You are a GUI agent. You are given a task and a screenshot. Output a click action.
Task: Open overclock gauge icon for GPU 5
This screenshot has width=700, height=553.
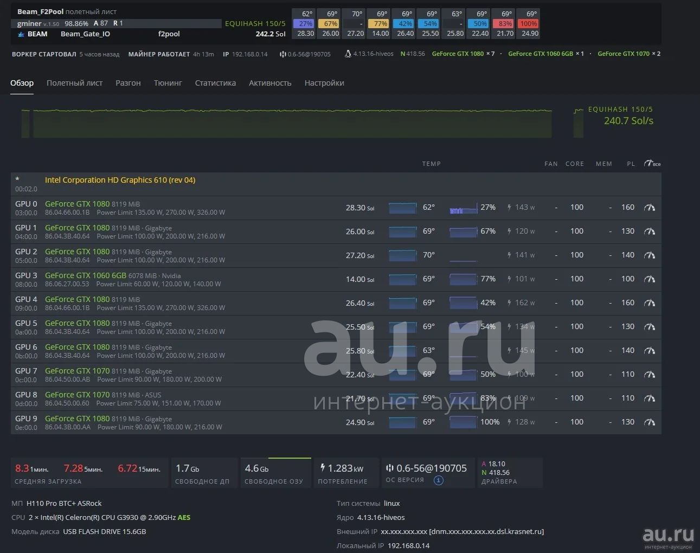tap(649, 327)
